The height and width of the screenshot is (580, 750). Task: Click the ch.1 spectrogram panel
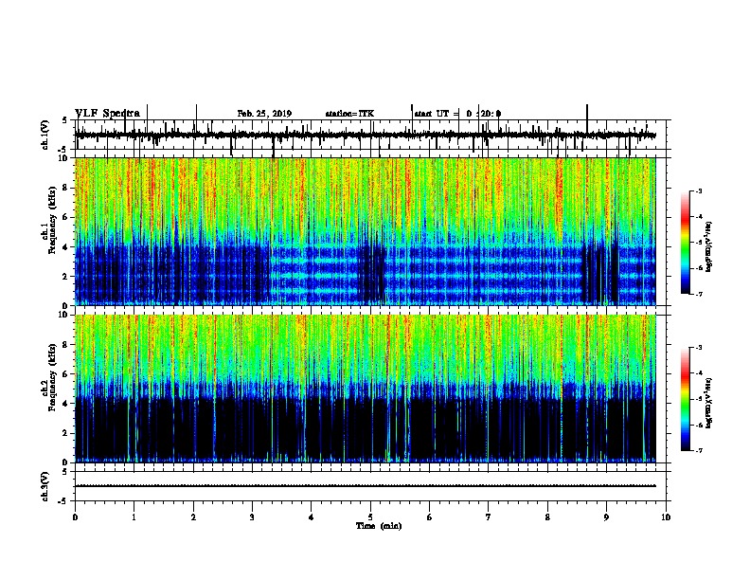coord(366,231)
